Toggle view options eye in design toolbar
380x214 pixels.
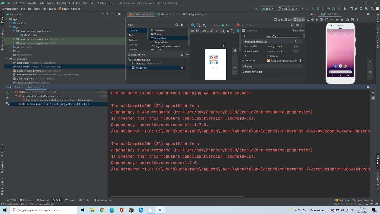tap(193, 31)
